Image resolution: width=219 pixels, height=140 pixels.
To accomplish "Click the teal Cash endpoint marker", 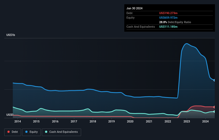I will 214,112.
